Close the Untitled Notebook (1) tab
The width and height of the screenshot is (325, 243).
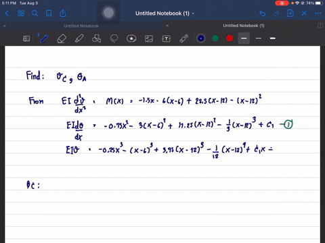point(167,26)
